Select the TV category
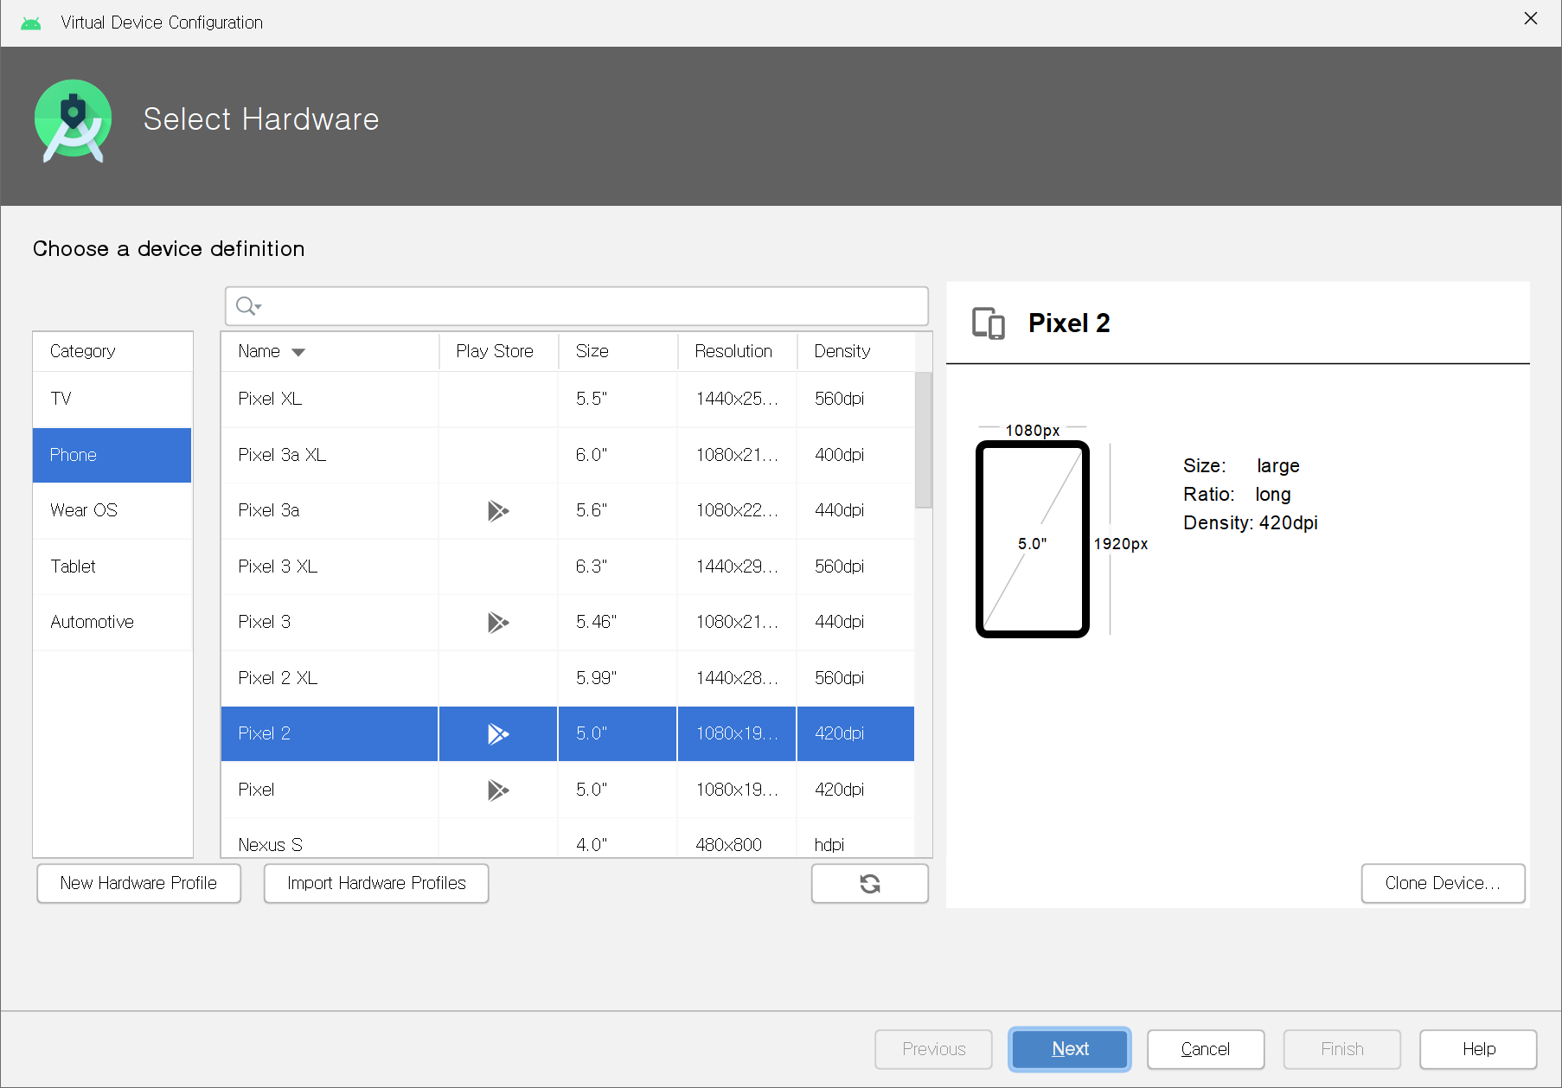This screenshot has width=1562, height=1088. click(112, 399)
